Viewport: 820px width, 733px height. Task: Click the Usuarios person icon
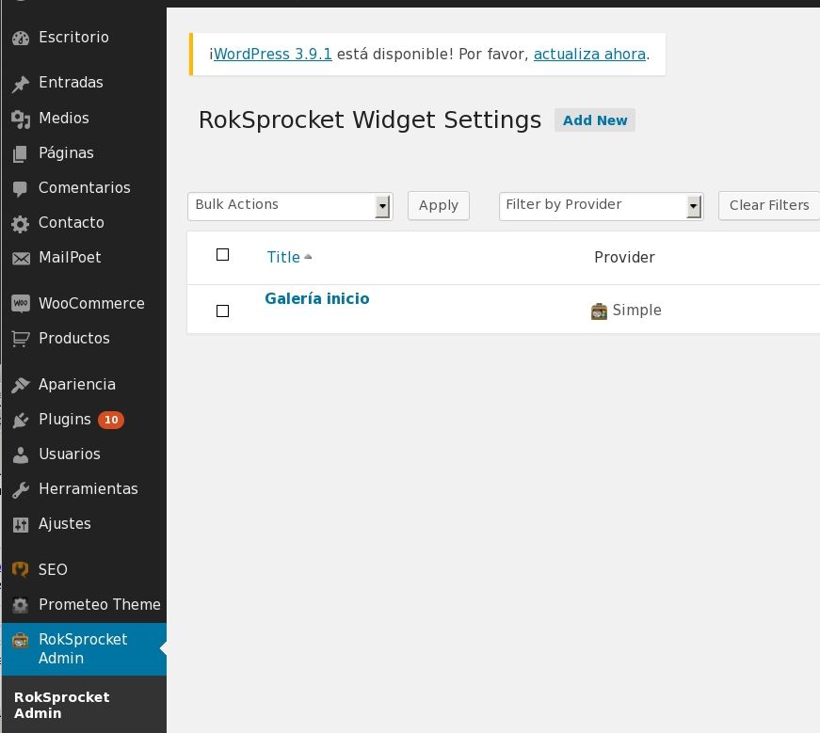pyautogui.click(x=21, y=454)
